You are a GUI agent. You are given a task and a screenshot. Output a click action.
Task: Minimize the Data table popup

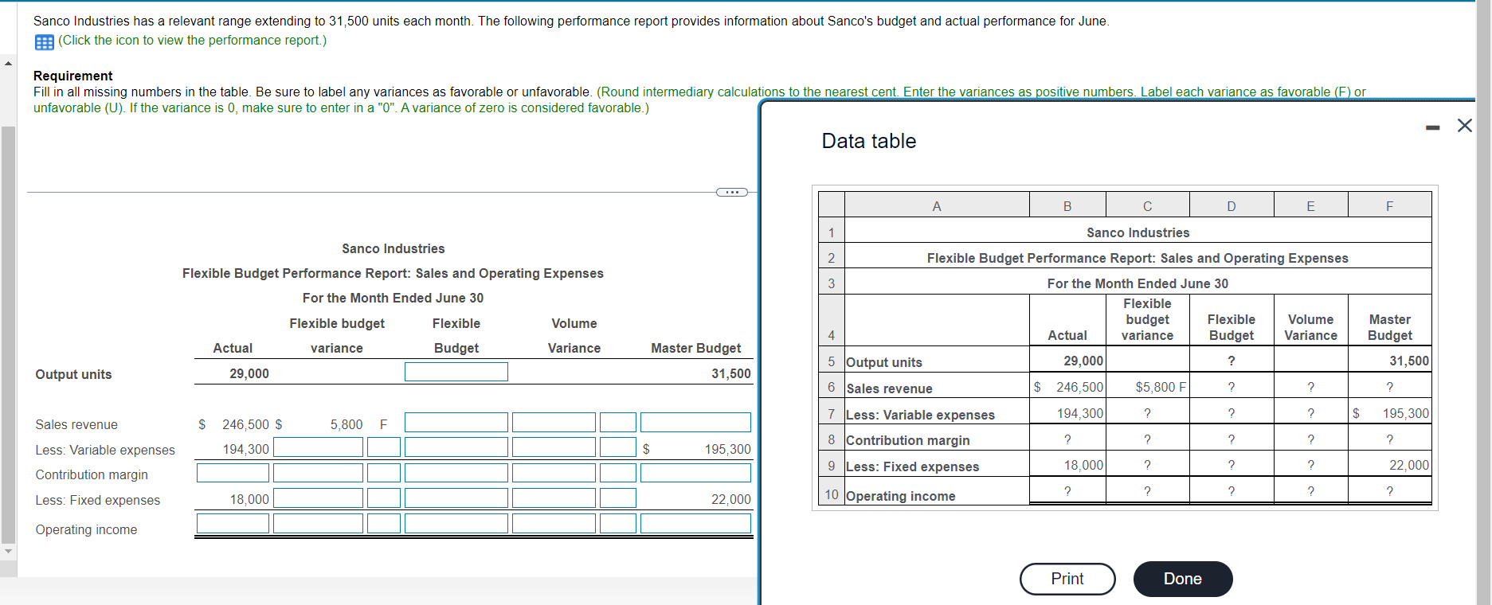coord(1432,127)
